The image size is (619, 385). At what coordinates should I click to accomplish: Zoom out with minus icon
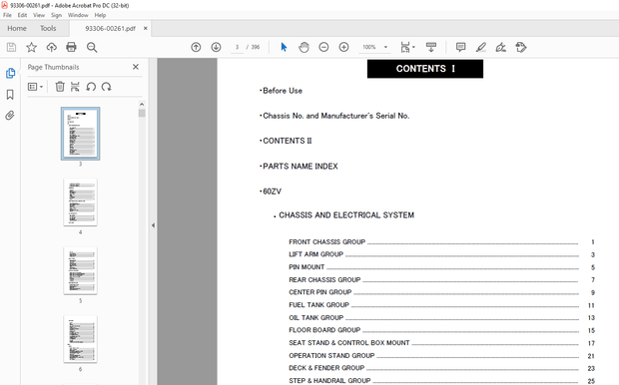tap(323, 47)
